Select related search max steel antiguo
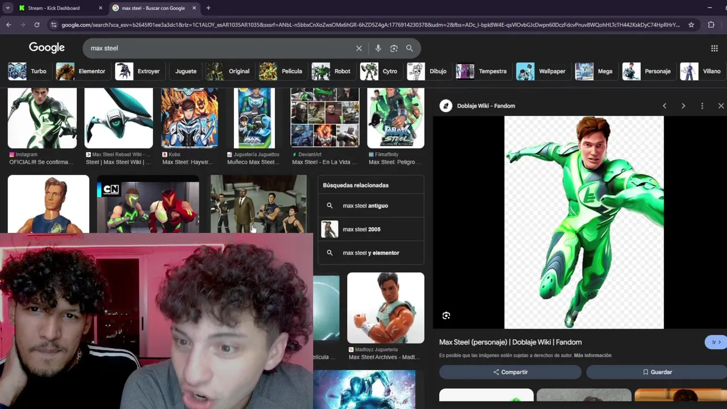 pyautogui.click(x=371, y=206)
